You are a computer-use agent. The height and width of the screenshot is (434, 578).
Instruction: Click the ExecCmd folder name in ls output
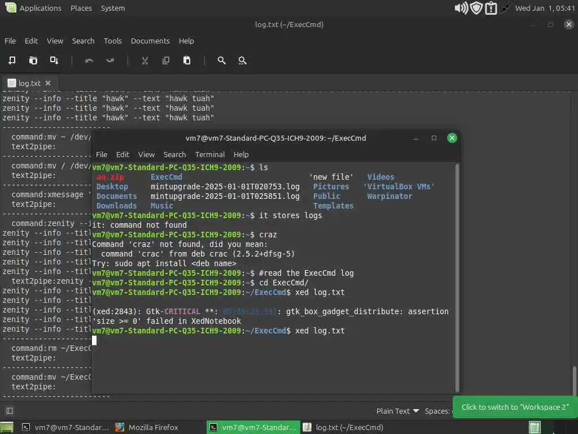click(x=167, y=177)
